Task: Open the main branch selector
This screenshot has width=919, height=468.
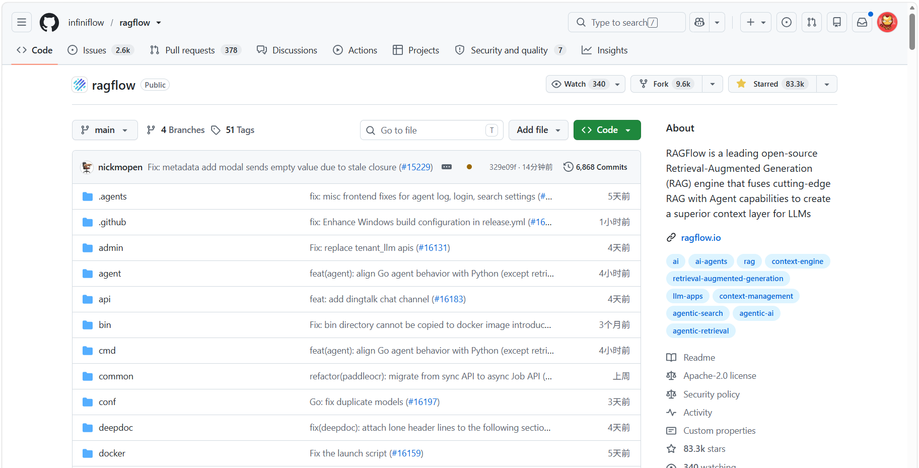Action: (105, 130)
